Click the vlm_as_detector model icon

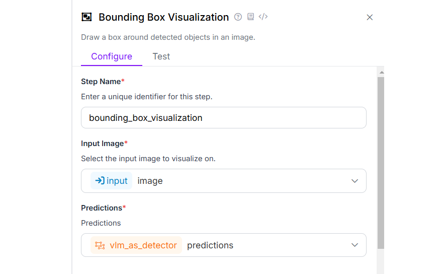point(100,245)
